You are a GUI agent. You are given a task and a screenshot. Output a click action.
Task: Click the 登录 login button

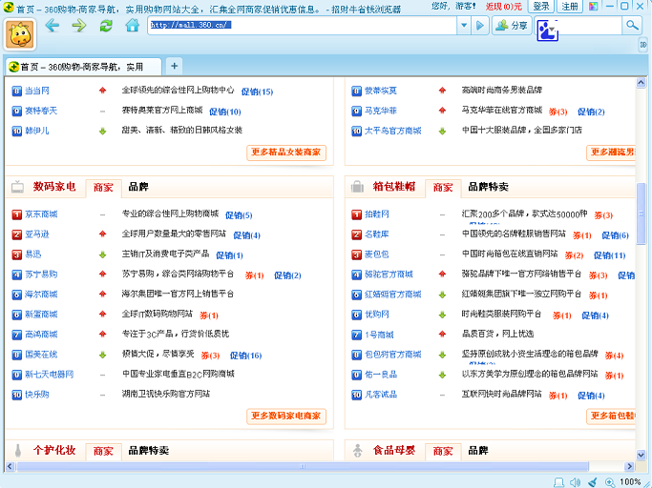(541, 7)
